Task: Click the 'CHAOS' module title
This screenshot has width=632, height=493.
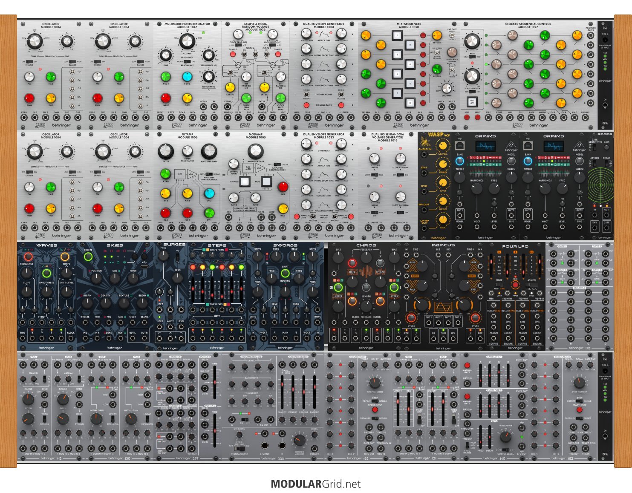Action: [x=366, y=245]
